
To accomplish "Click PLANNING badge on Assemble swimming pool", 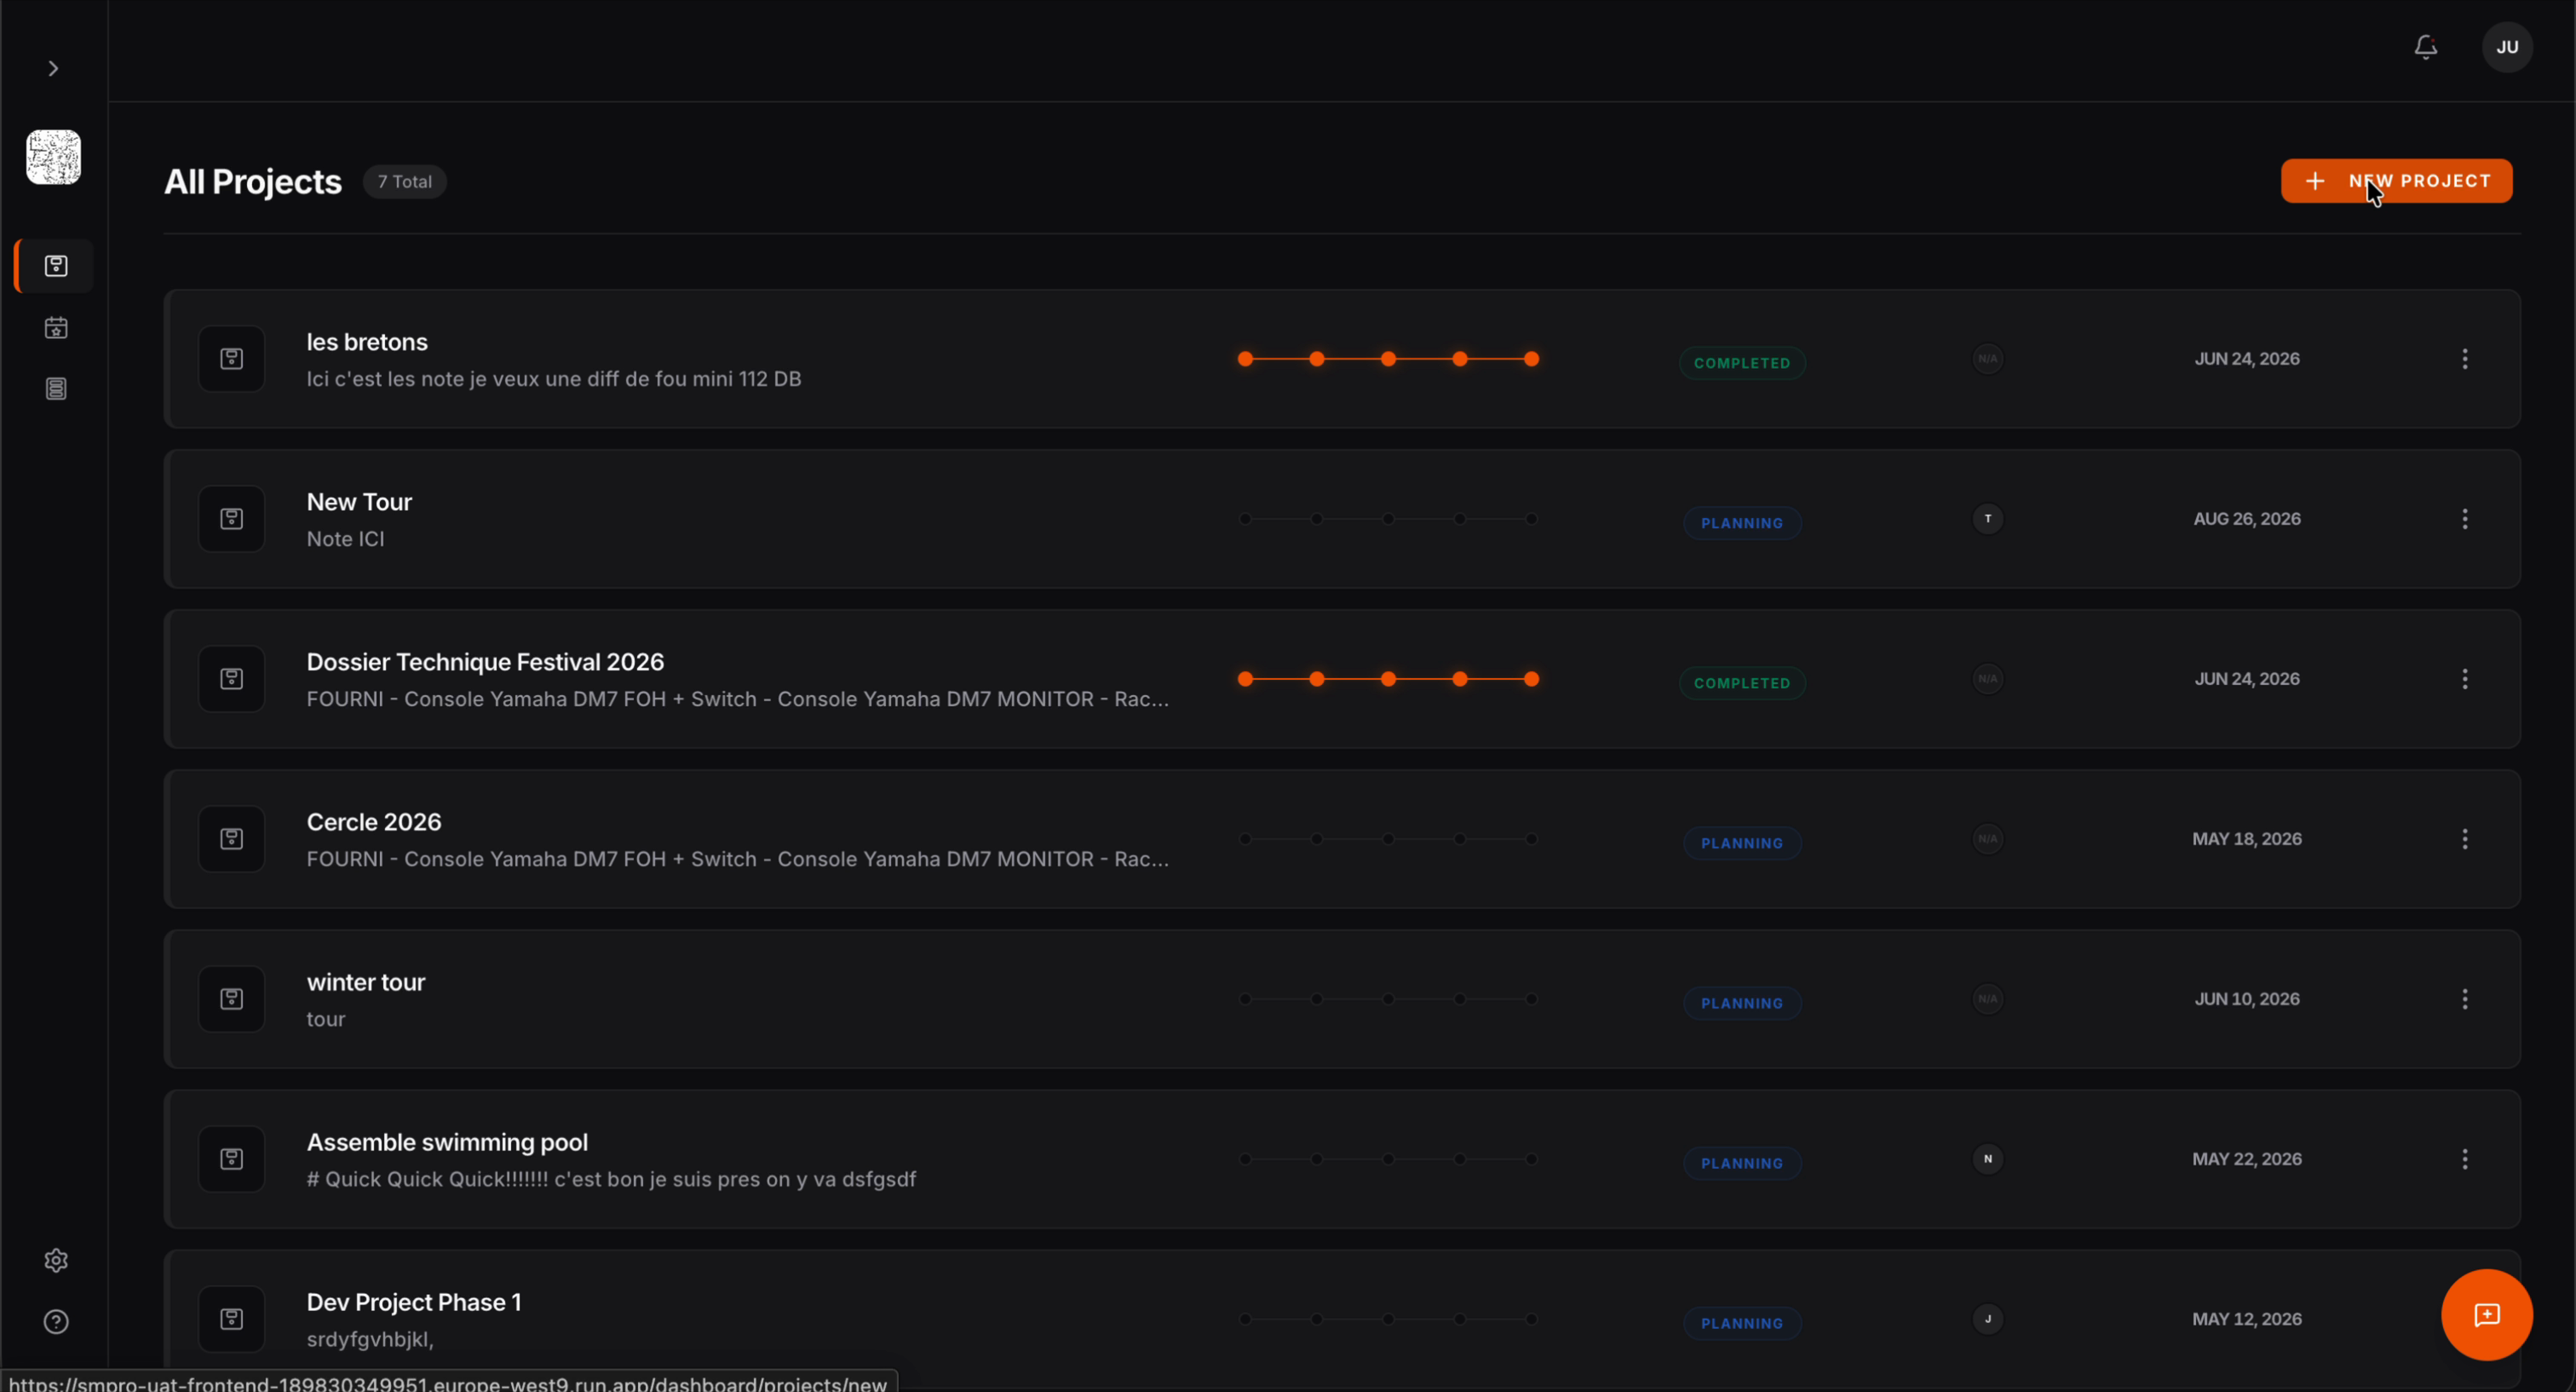I will click(x=1742, y=1163).
